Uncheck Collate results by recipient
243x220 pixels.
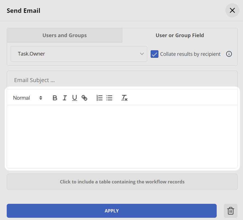[x=154, y=54]
